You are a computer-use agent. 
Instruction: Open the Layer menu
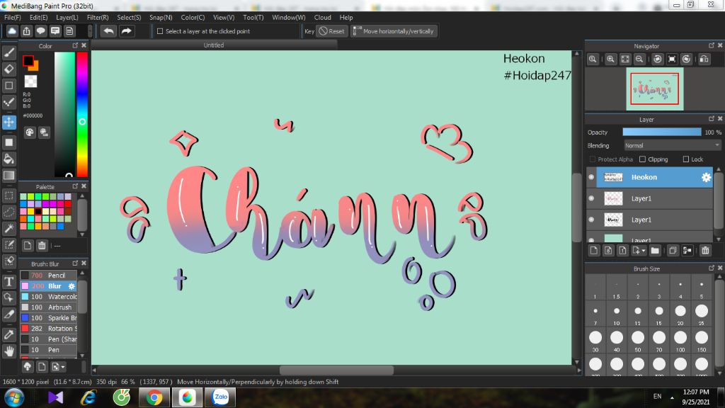[x=67, y=17]
